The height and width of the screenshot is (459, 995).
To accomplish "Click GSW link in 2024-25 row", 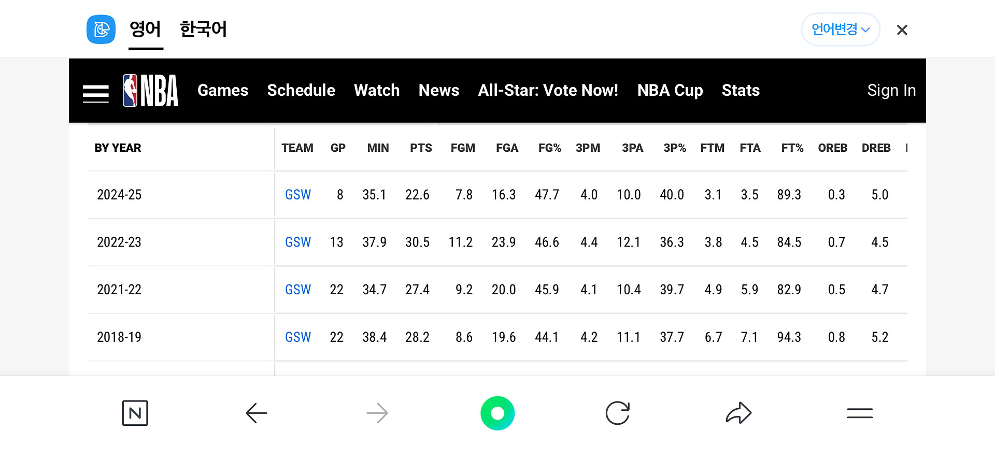I will tap(298, 195).
